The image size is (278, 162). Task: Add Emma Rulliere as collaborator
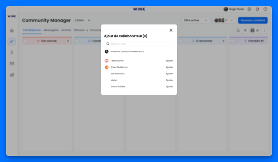[x=169, y=86]
